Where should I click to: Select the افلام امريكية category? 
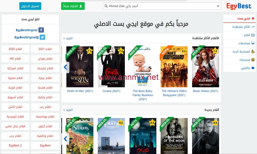pyautogui.click(x=15, y=68)
